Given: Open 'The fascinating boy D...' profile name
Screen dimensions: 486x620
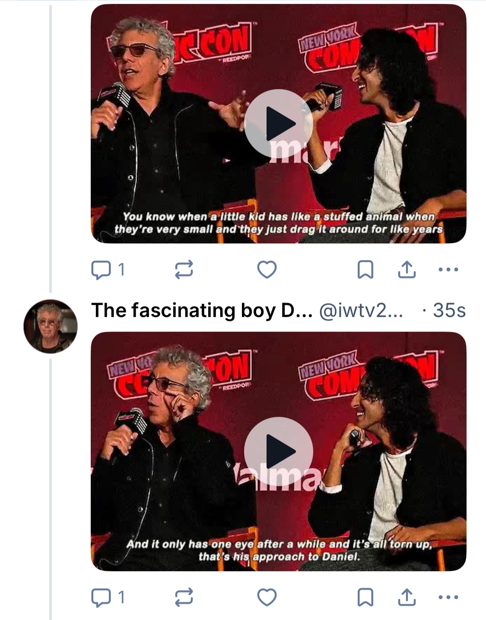Looking at the screenshot, I should pyautogui.click(x=201, y=310).
